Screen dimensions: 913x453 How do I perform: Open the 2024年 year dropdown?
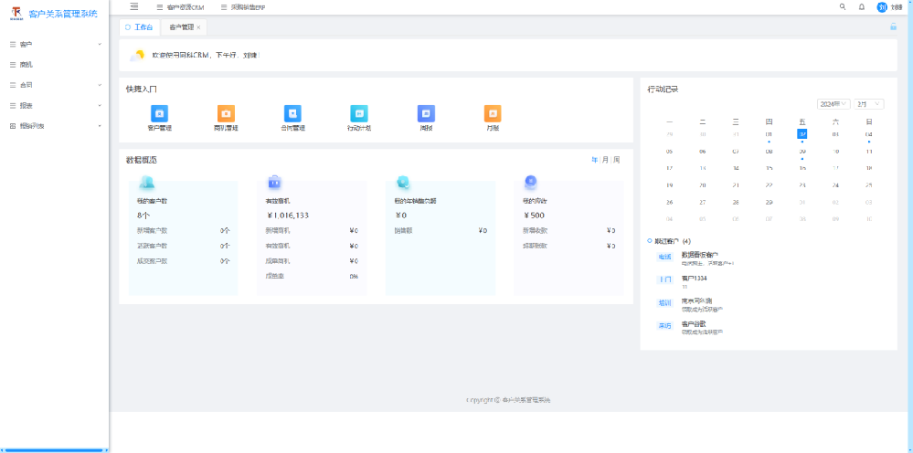(x=833, y=104)
